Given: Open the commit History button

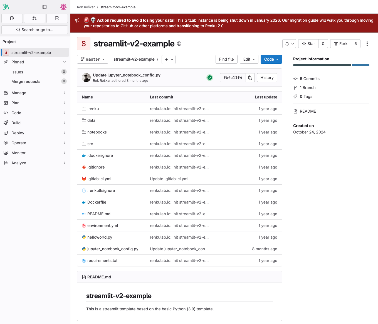Looking at the screenshot, I should click(x=267, y=78).
